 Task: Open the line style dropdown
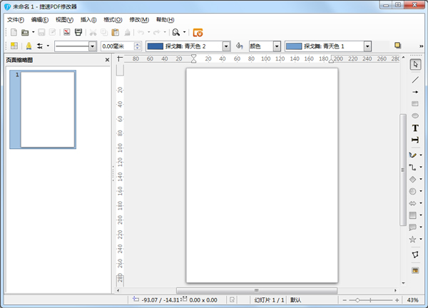(93, 46)
